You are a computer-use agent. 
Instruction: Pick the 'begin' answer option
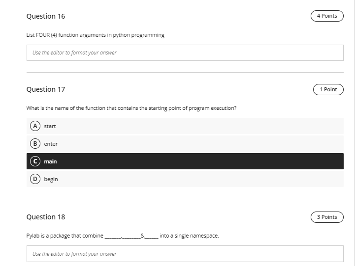pyautogui.click(x=185, y=179)
